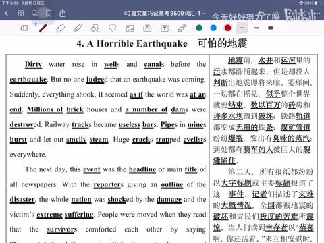The width and height of the screenshot is (324, 243).
Task: Tap the underlined word "useless"
Action: (x=130, y=124)
